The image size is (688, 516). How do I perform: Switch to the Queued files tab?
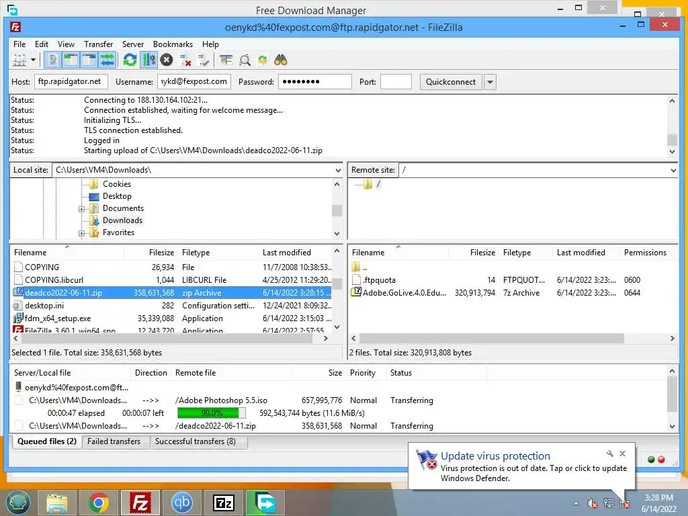(x=46, y=441)
